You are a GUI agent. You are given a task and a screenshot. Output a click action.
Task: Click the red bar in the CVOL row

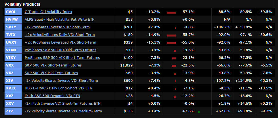(171, 12)
